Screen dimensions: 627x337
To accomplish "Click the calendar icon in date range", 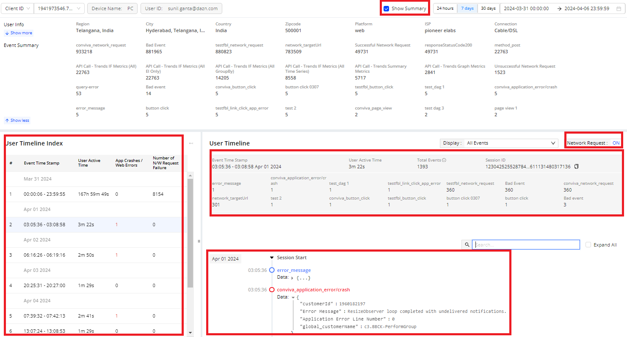I will pyautogui.click(x=619, y=8).
